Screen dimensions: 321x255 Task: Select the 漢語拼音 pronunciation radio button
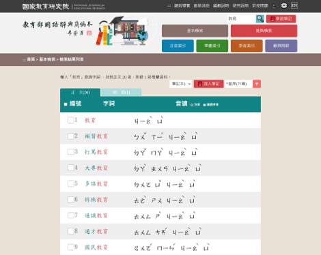click(x=204, y=105)
